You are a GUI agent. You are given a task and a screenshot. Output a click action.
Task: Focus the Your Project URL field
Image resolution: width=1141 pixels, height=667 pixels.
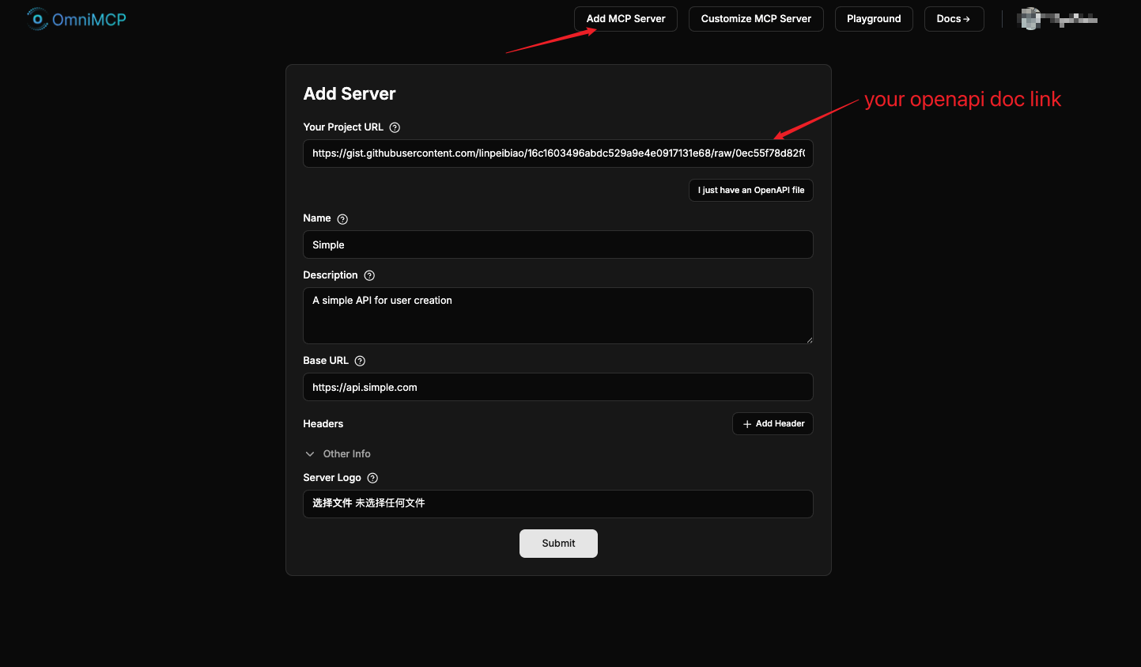(557, 153)
